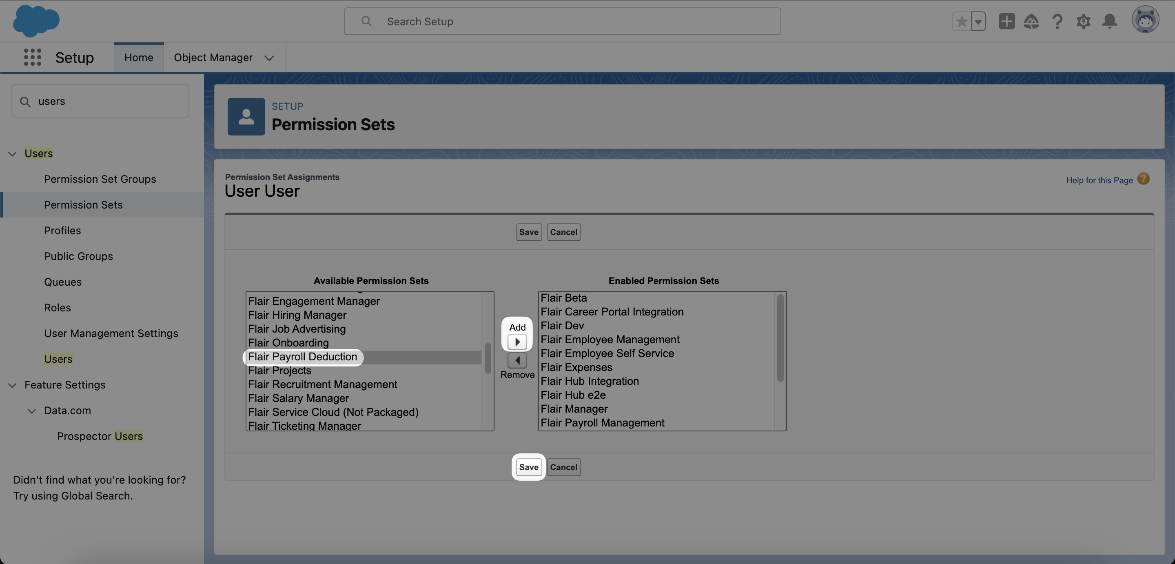
Task: Open the App Launcher grid icon
Action: [x=32, y=58]
